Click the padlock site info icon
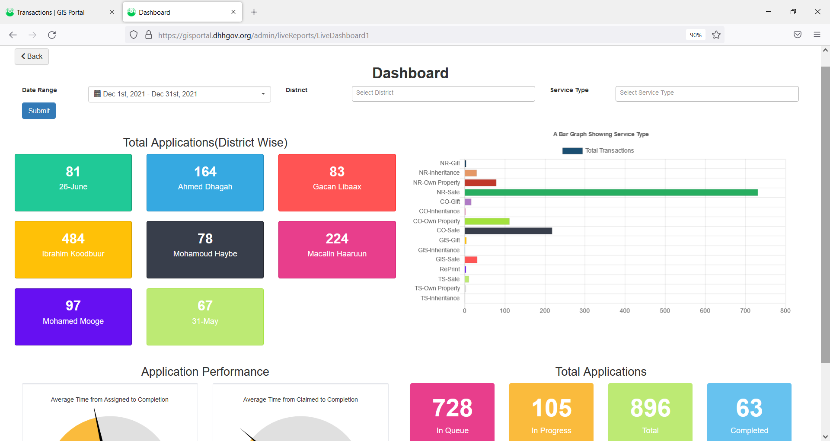Image resolution: width=830 pixels, height=441 pixels. [x=149, y=35]
